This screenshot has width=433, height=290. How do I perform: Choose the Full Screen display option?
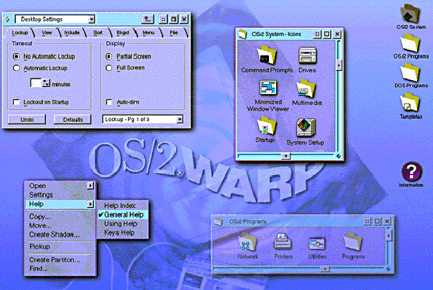[109, 68]
